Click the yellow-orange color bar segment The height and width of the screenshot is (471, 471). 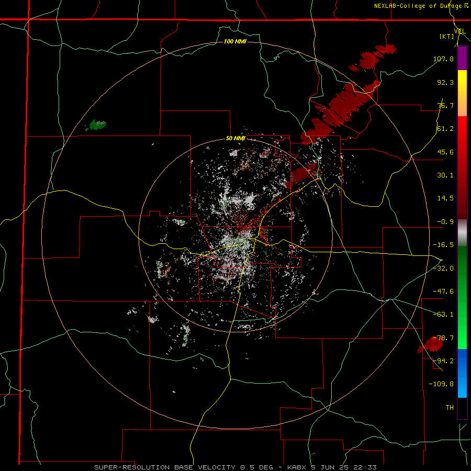click(x=462, y=93)
